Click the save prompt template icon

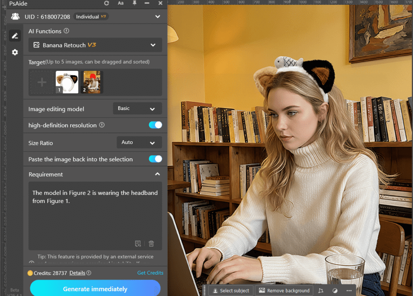coord(138,243)
